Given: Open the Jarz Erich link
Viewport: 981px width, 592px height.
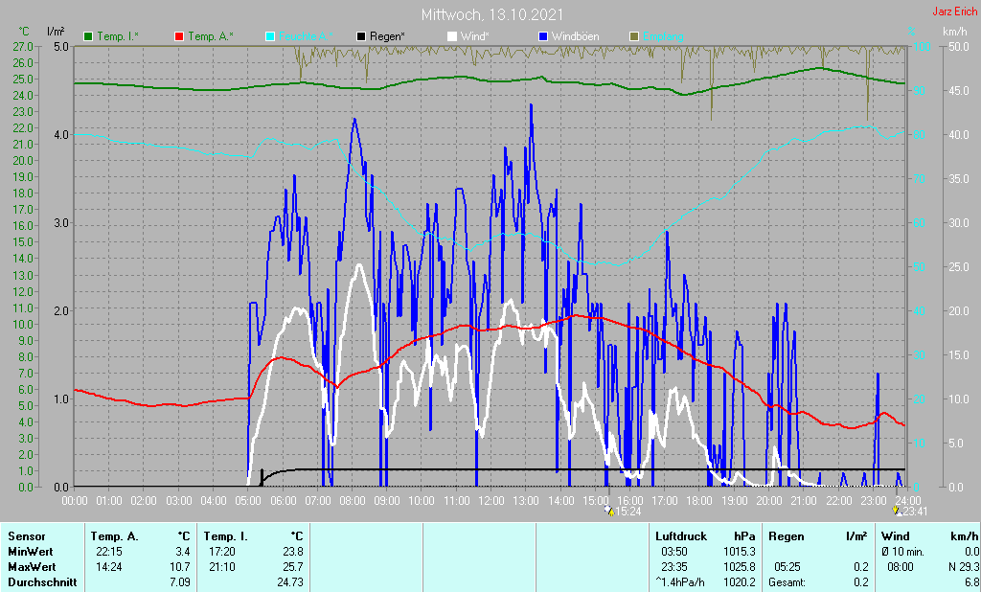Looking at the screenshot, I should [955, 11].
